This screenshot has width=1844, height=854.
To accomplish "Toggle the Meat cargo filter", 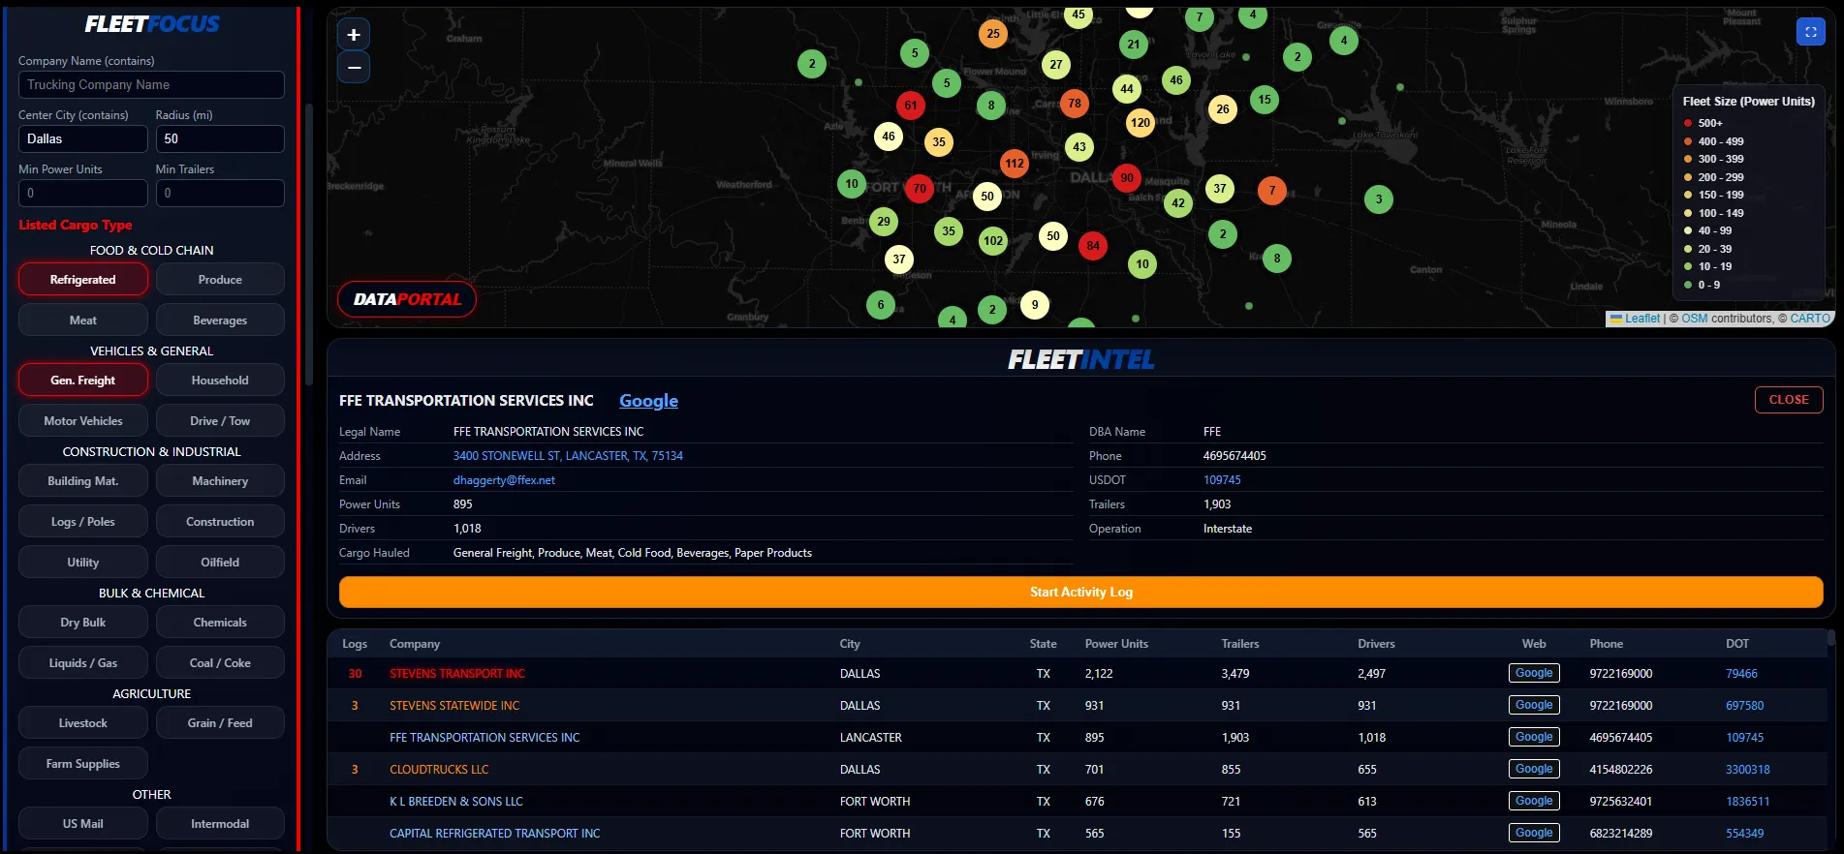I will [x=83, y=320].
